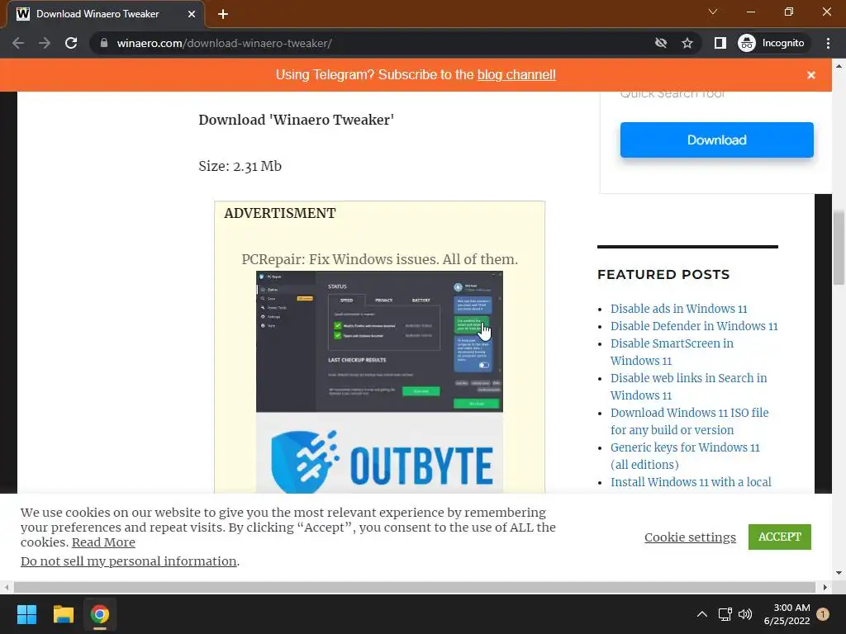Click Chrome icon in taskbar
846x634 pixels.
point(100,614)
